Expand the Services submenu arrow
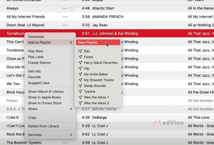 [x=71, y=135]
